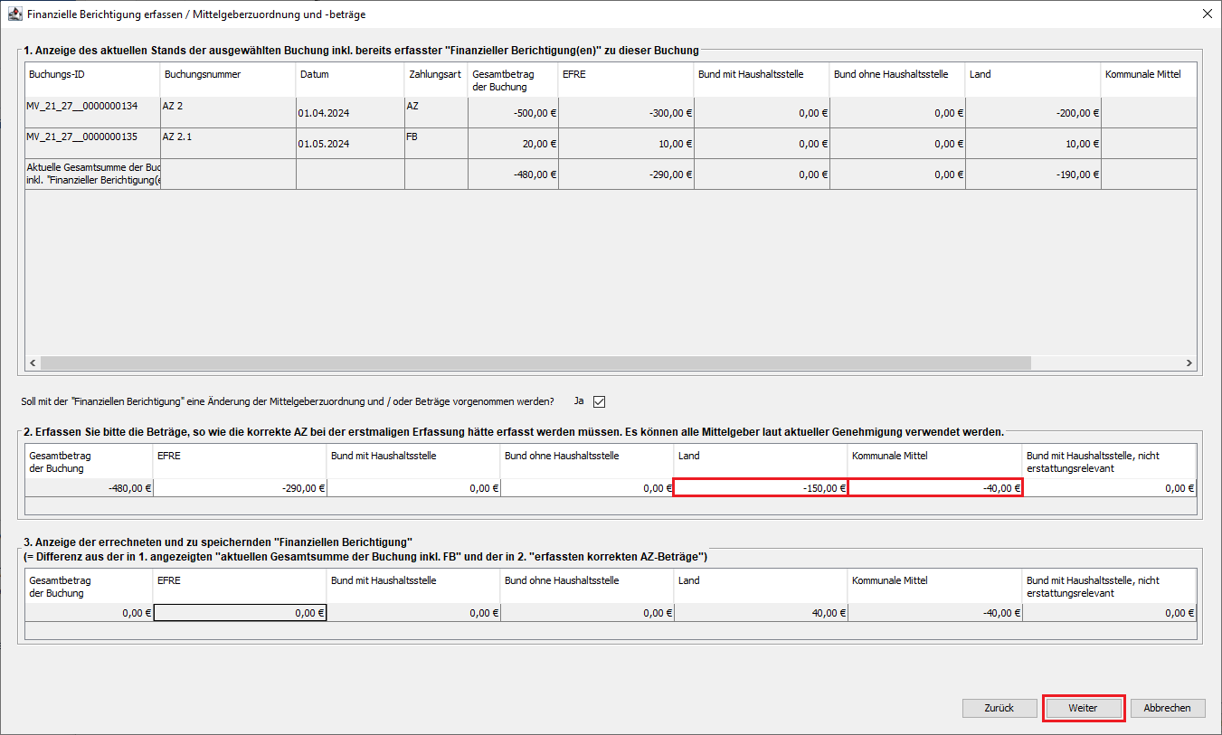Viewport: 1222px width, 735px height.
Task: Cancel with the Abbrechen button
Action: 1167,708
